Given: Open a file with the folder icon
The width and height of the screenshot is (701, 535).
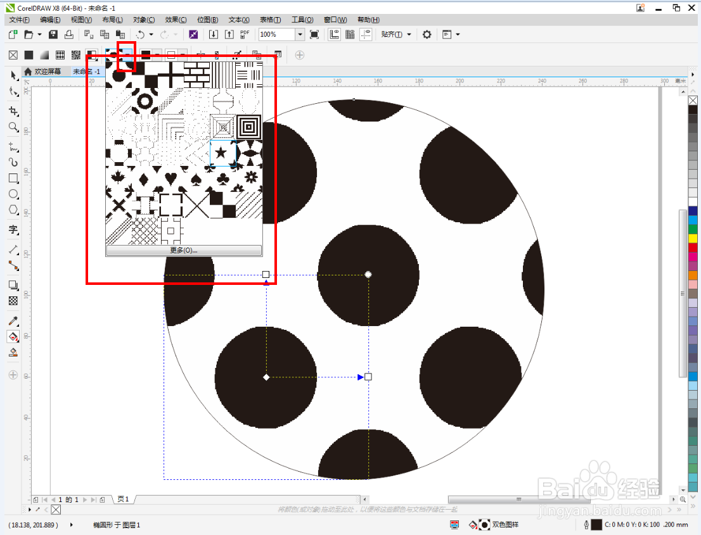Looking at the screenshot, I should tap(29, 34).
